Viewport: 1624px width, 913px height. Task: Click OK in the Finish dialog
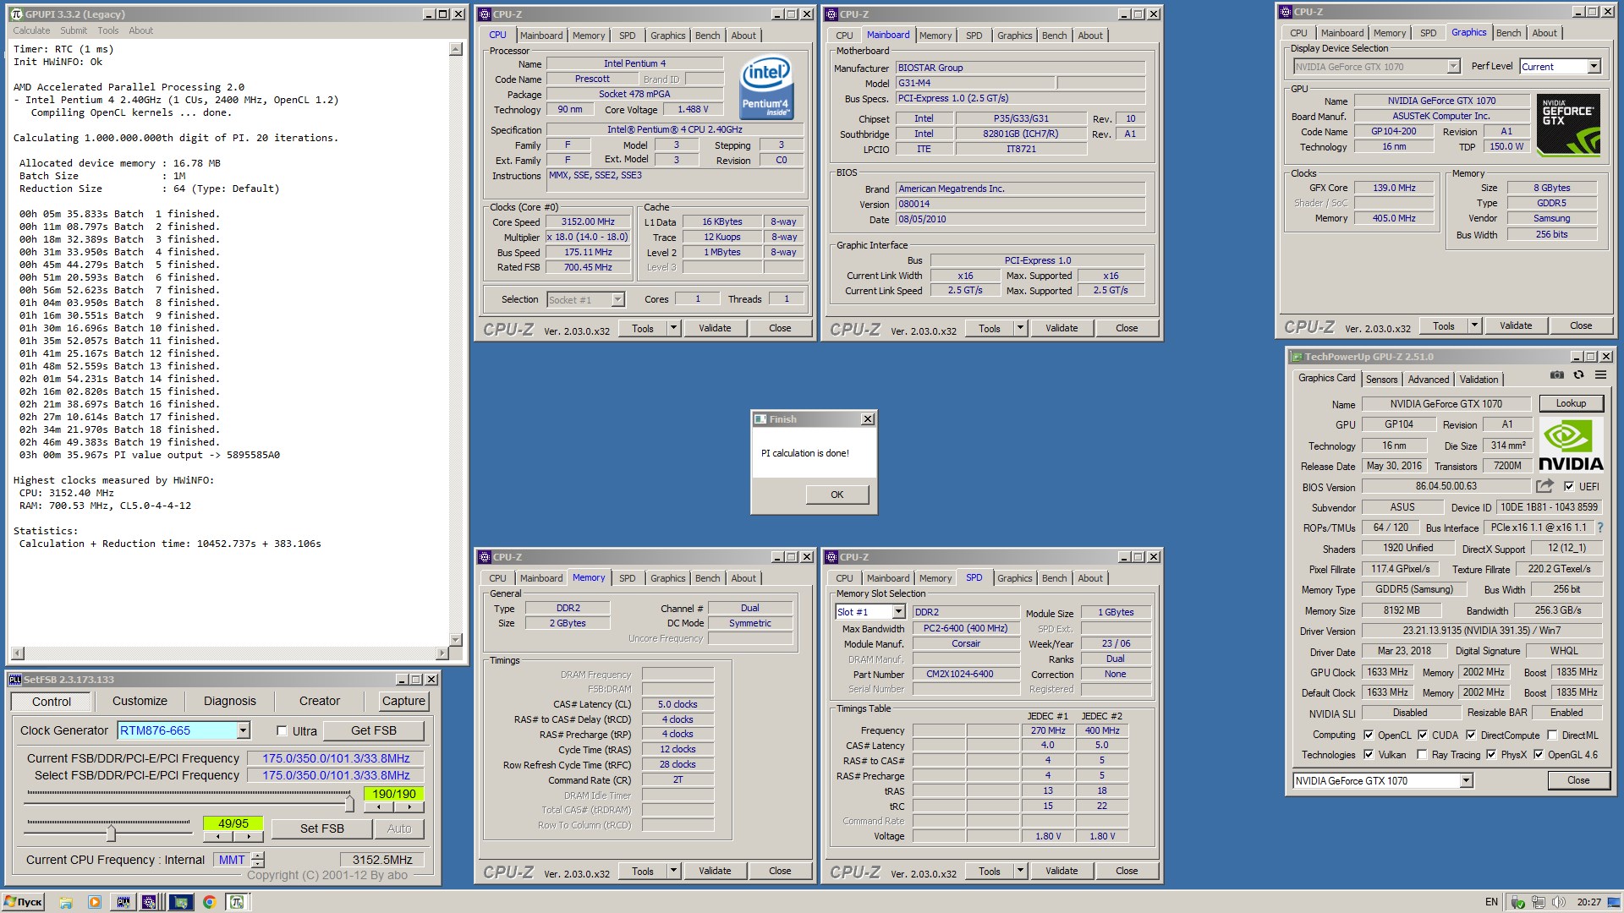click(837, 495)
